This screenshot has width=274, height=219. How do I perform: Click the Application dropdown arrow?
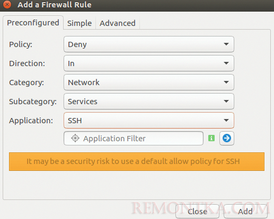coord(226,120)
